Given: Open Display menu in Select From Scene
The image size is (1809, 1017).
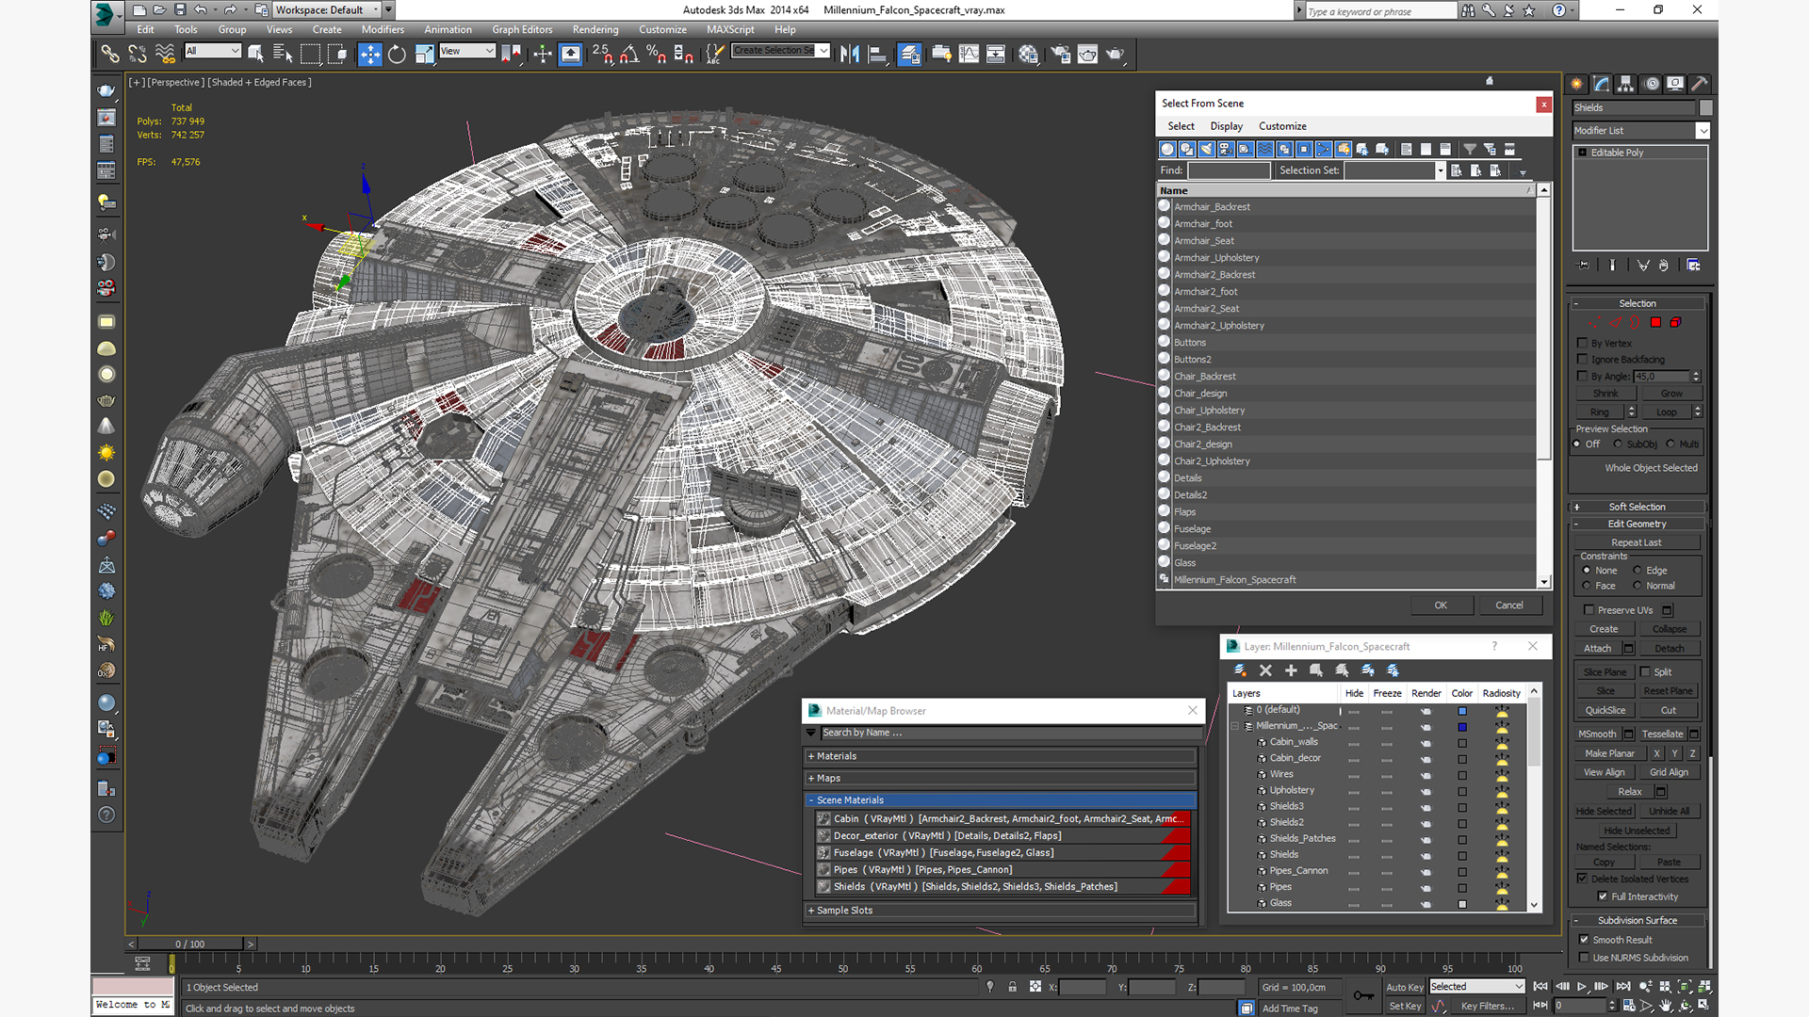Looking at the screenshot, I should (1226, 126).
